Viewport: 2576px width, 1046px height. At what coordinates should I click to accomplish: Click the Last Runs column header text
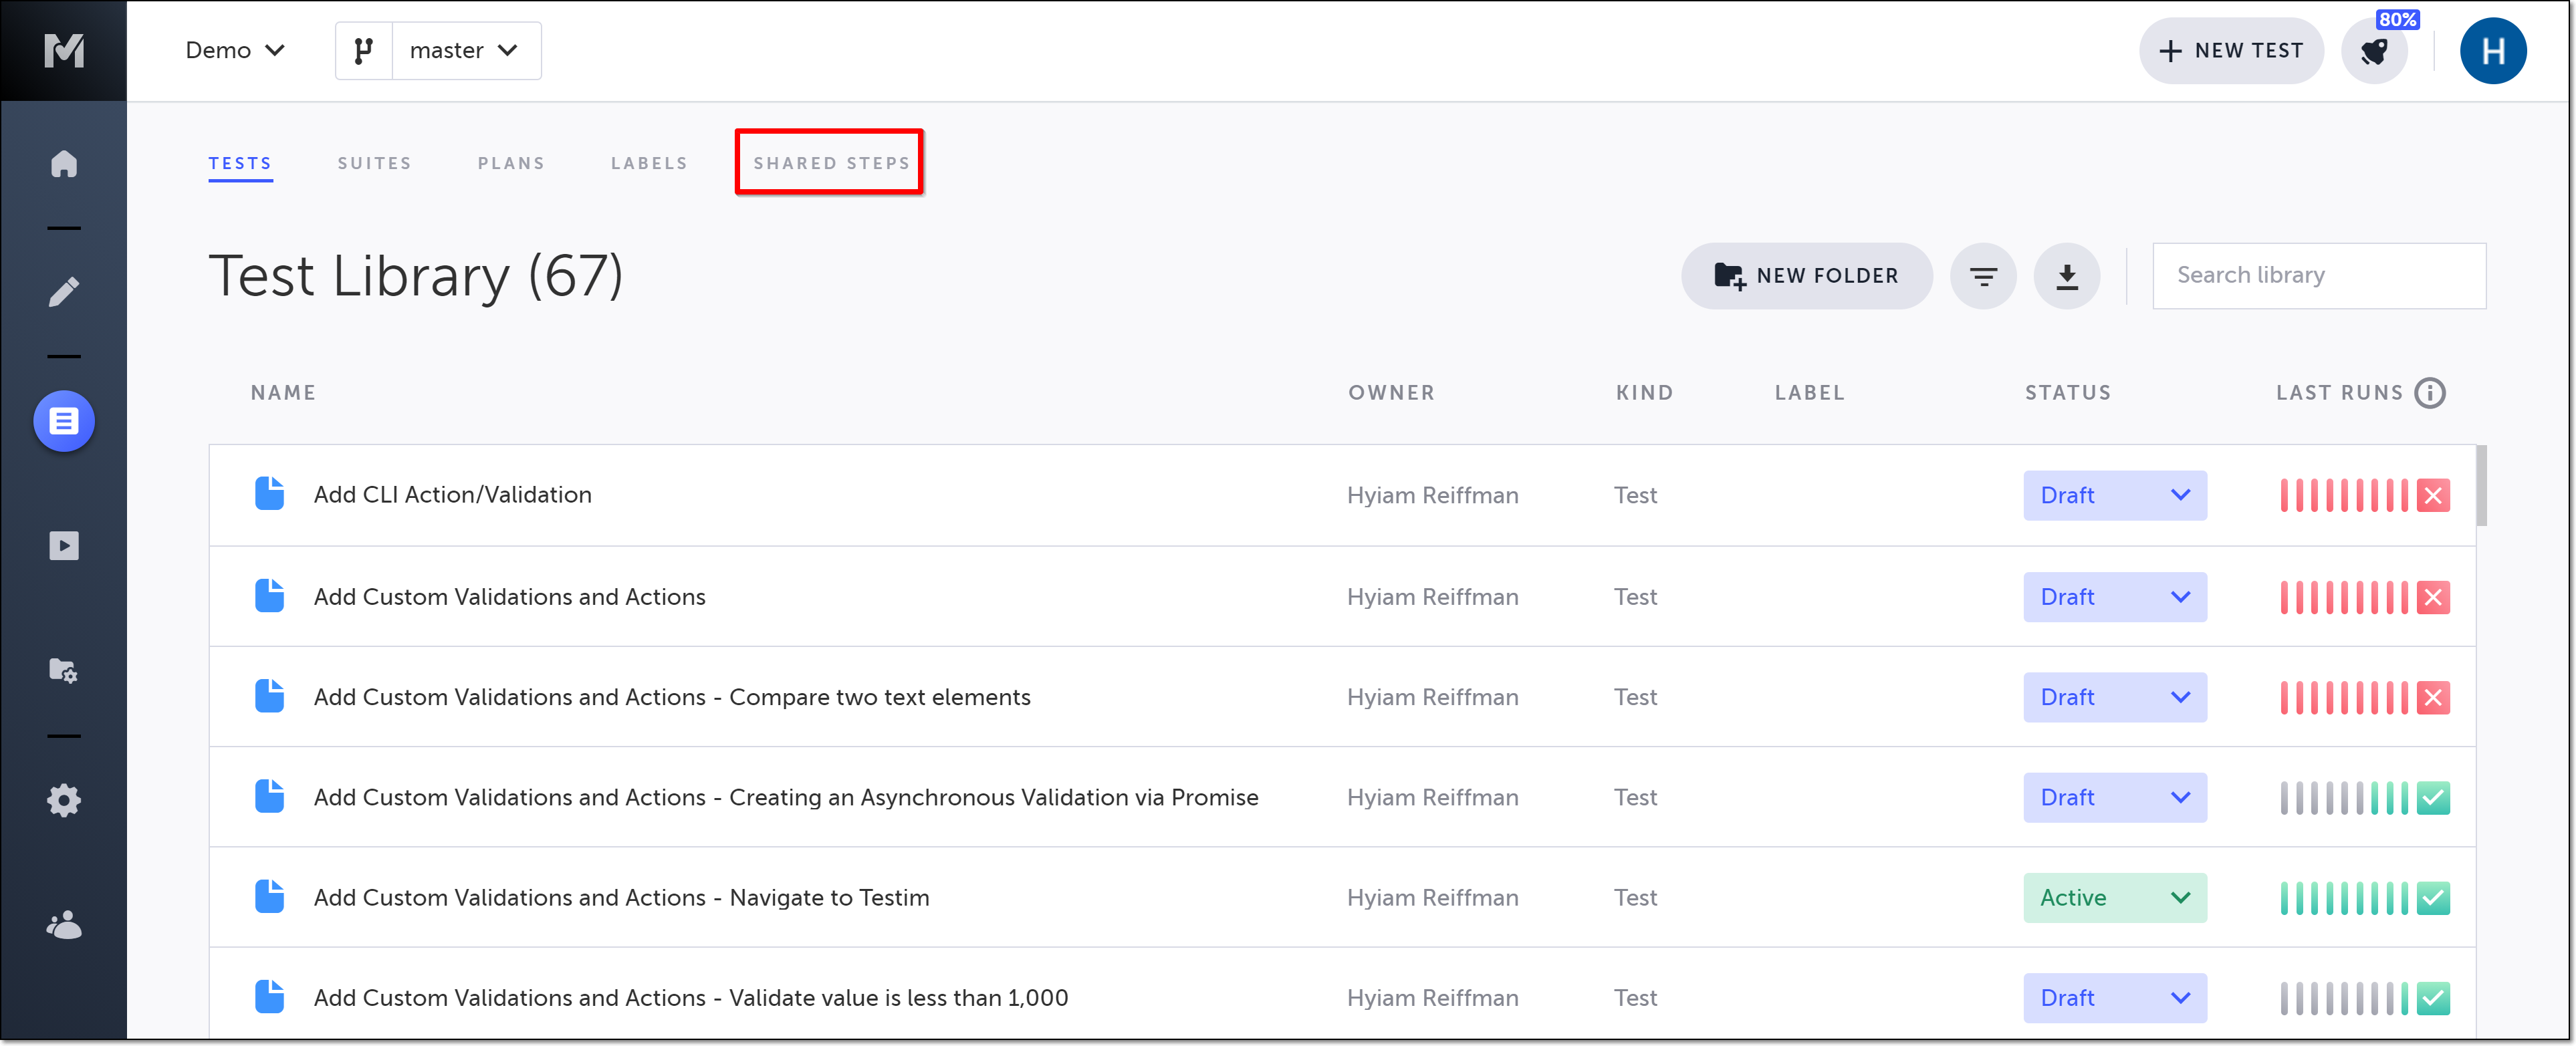[x=2339, y=393]
